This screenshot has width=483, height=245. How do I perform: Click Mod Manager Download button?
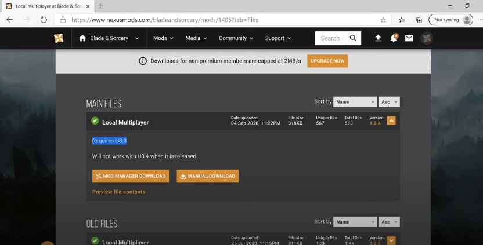coord(131,176)
